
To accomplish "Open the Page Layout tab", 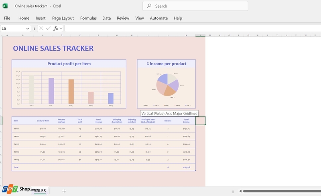I will [63, 18].
